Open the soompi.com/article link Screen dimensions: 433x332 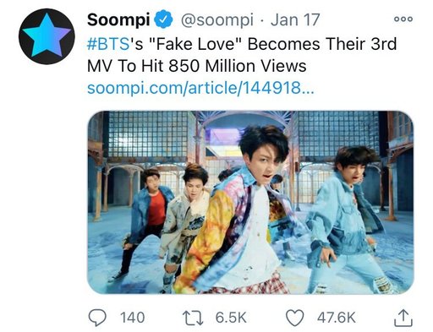200,88
